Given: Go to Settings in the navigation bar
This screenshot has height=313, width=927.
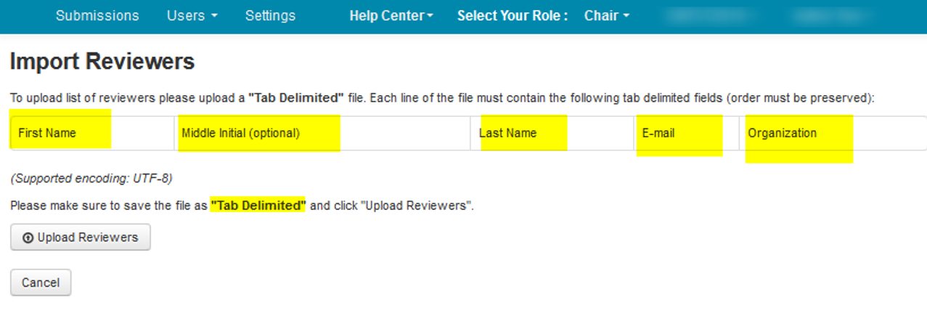Looking at the screenshot, I should (270, 15).
